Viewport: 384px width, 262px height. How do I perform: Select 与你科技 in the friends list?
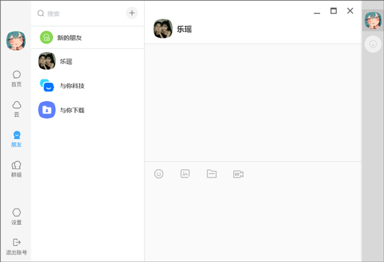click(88, 86)
